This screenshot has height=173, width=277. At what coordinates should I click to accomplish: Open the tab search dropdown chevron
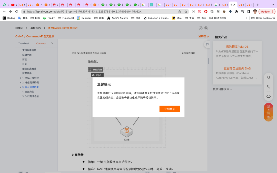[x=273, y=5]
